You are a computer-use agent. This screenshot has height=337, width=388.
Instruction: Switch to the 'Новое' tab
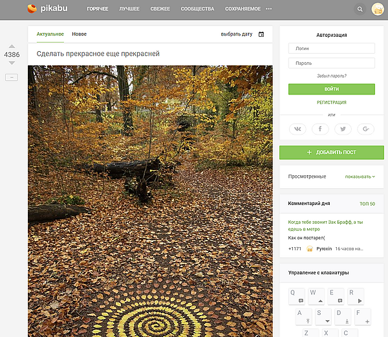coord(80,34)
